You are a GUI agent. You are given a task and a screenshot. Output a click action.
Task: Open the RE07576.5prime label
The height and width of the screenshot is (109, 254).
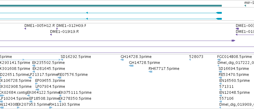(x=73, y=74)
